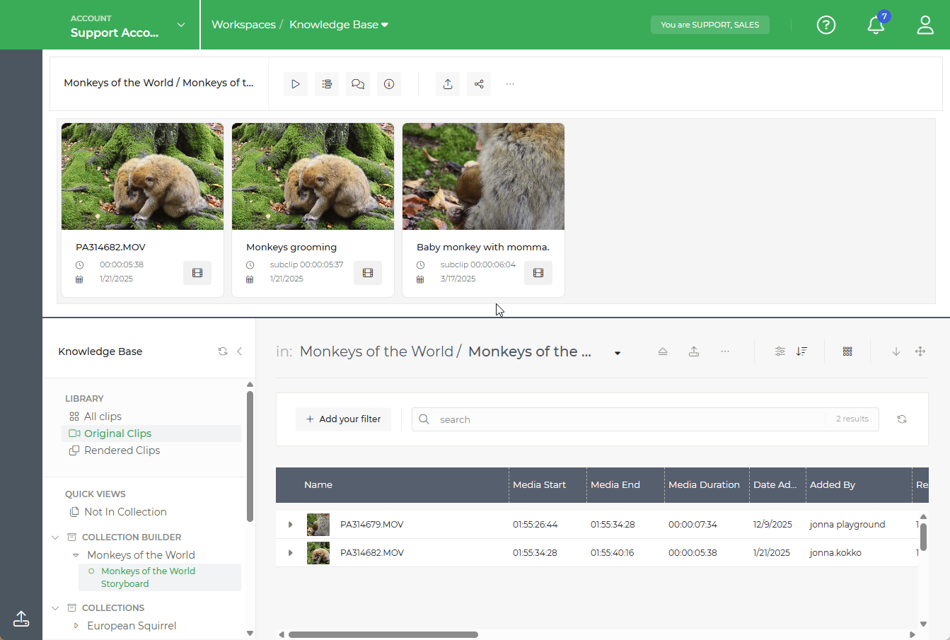Click vertical scrollbar of sidebar panel
This screenshot has height=640, width=950.
(x=250, y=456)
